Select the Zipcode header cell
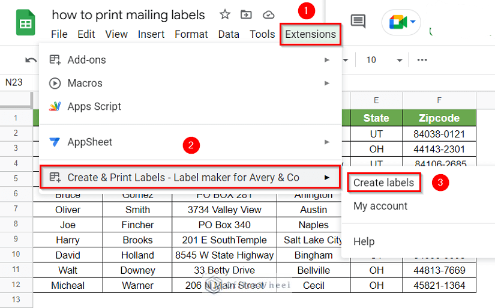This screenshot has width=495, height=308. point(439,118)
